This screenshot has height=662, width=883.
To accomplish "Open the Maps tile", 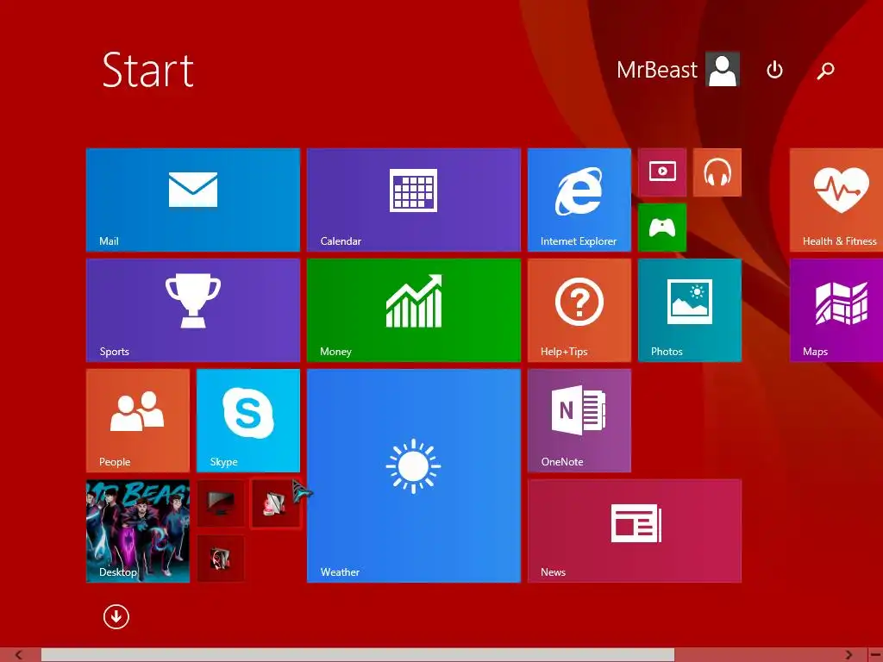I will pyautogui.click(x=836, y=310).
